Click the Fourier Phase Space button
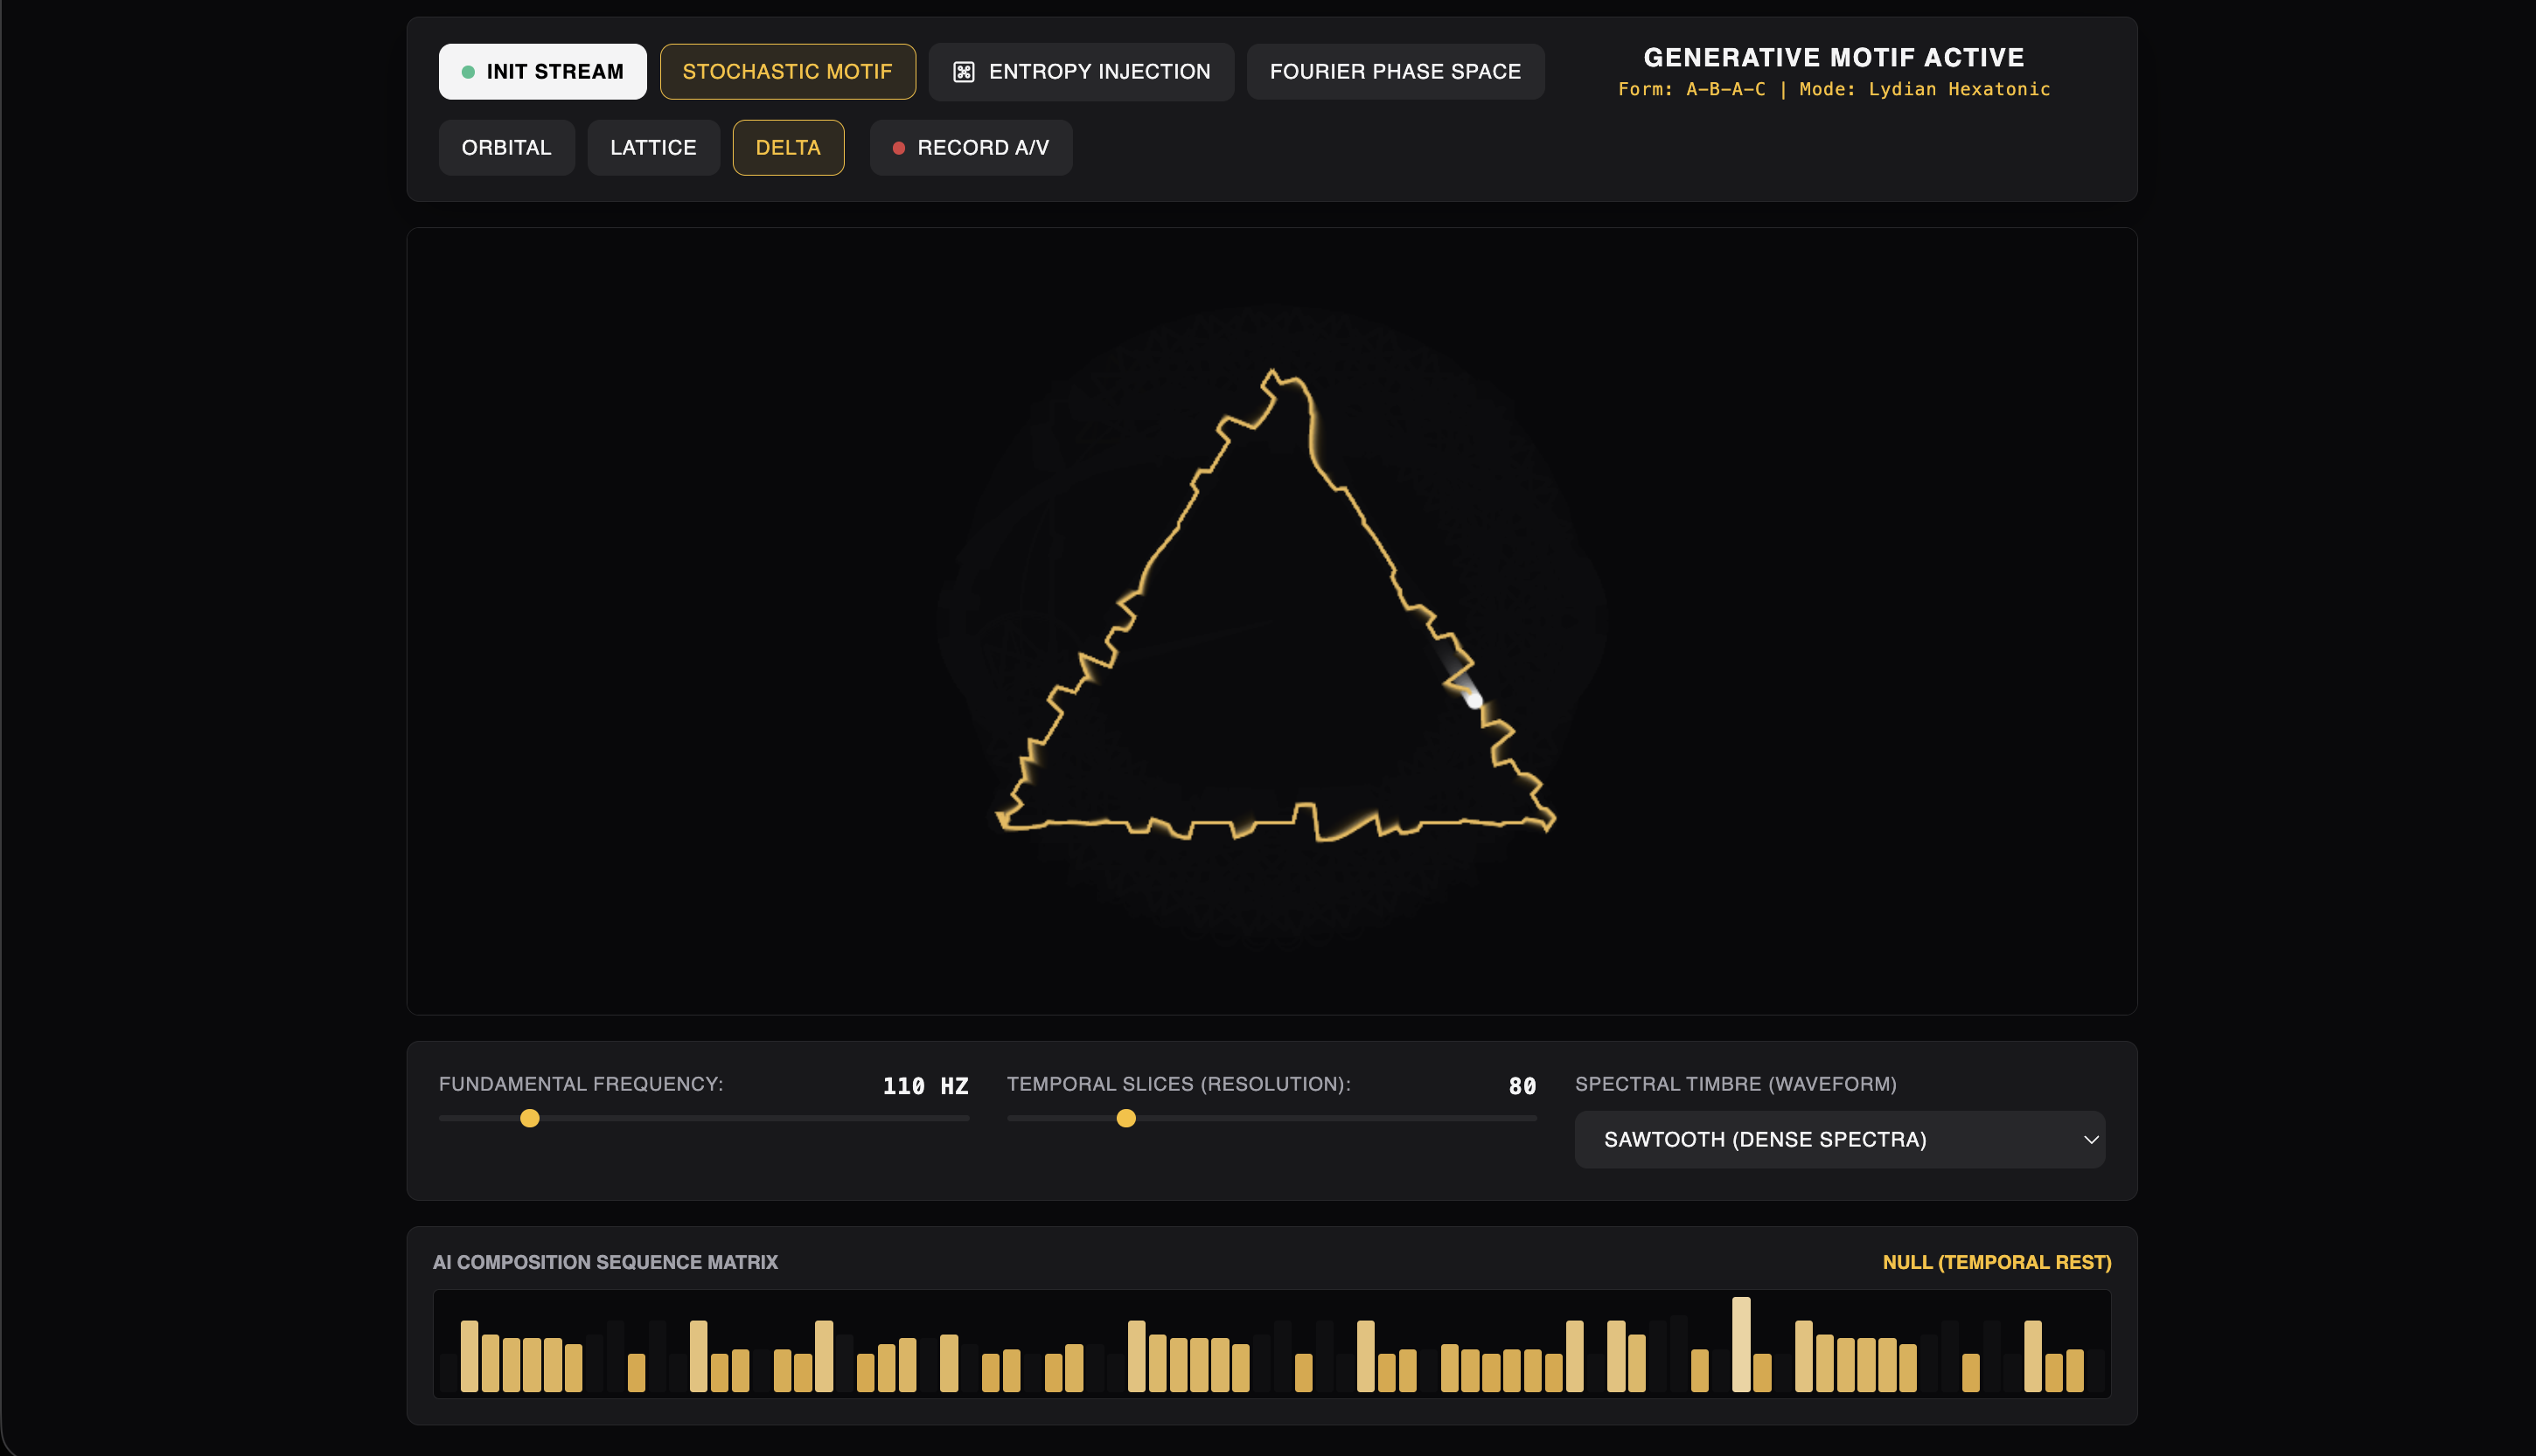The width and height of the screenshot is (2536, 1456). (1395, 72)
